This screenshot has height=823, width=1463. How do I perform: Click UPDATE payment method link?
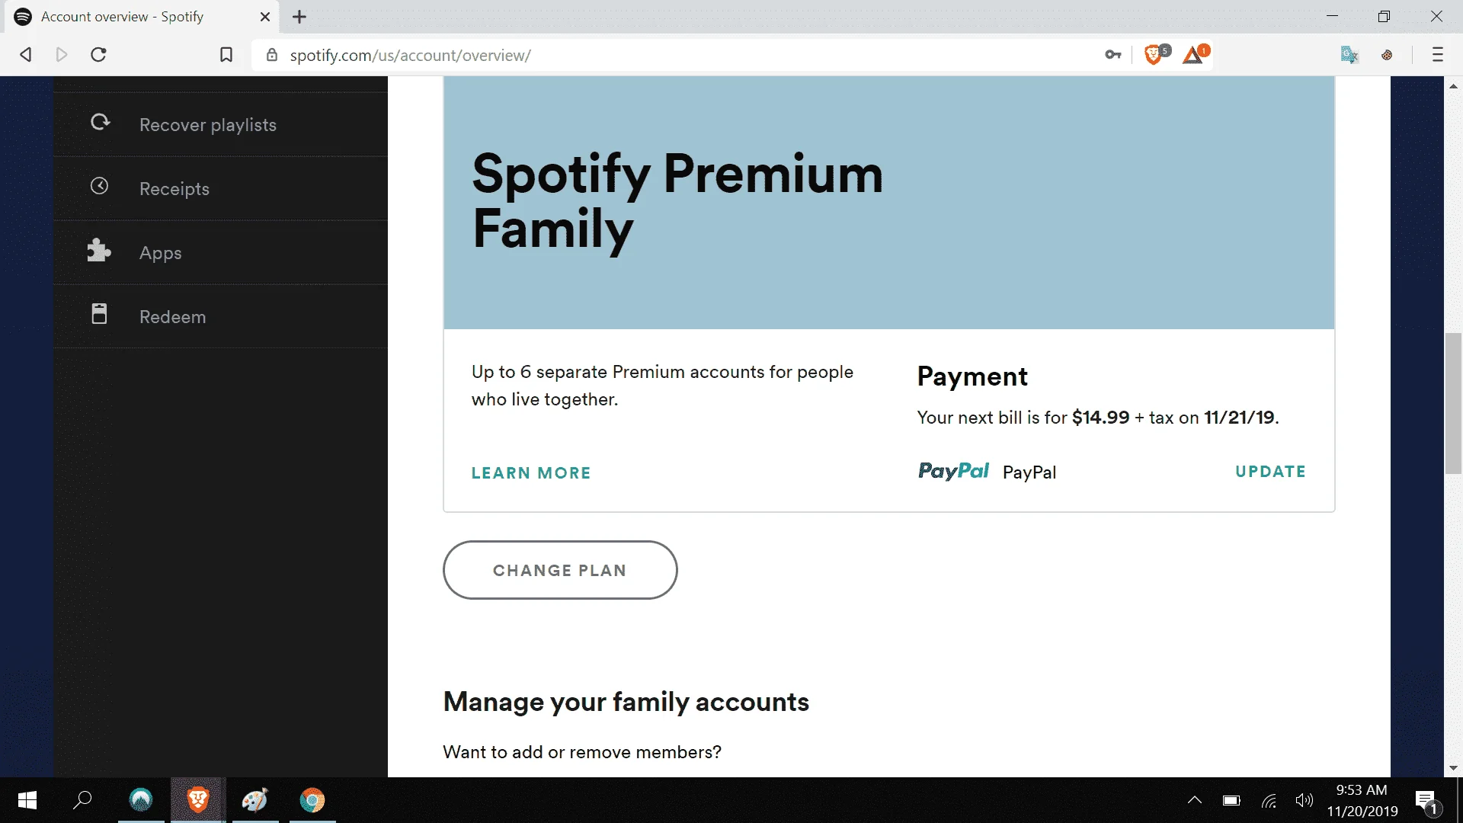tap(1270, 472)
